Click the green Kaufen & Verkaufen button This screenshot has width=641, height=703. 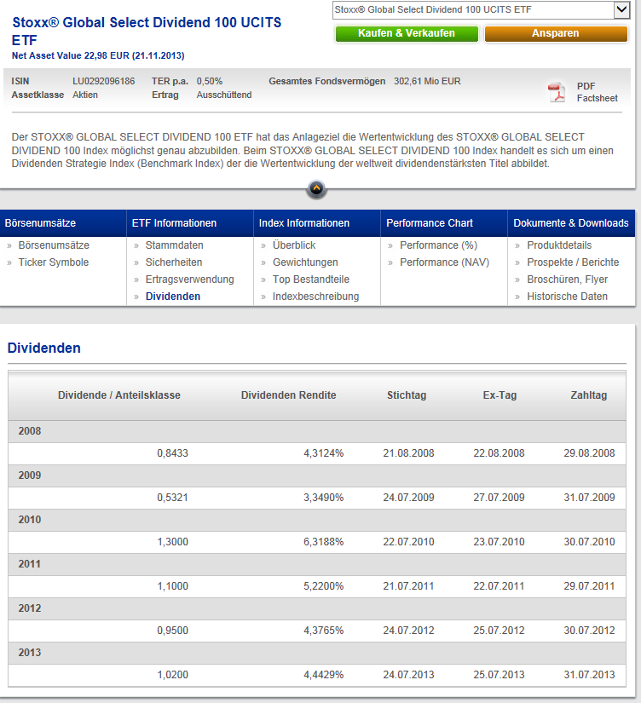407,33
